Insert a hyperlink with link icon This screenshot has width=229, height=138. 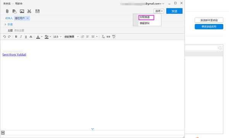pyautogui.click(x=108, y=37)
